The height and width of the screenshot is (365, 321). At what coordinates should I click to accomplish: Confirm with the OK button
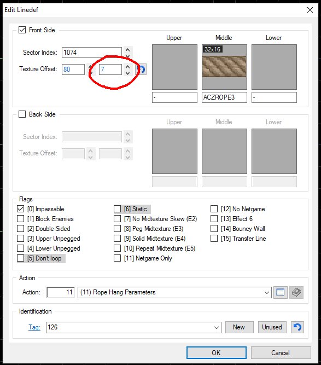[217, 352]
